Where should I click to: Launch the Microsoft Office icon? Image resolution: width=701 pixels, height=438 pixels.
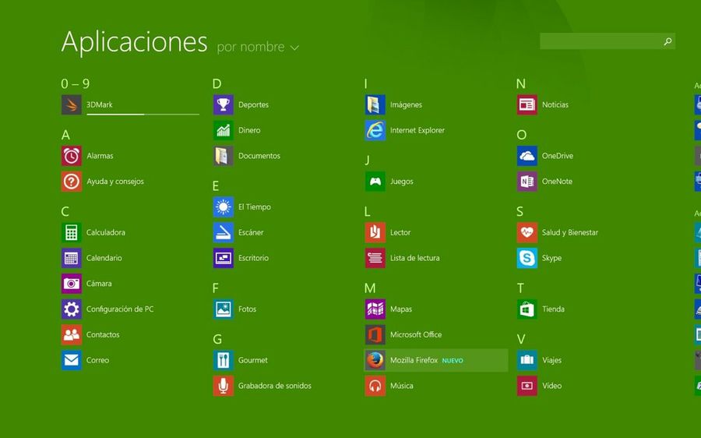click(x=375, y=335)
